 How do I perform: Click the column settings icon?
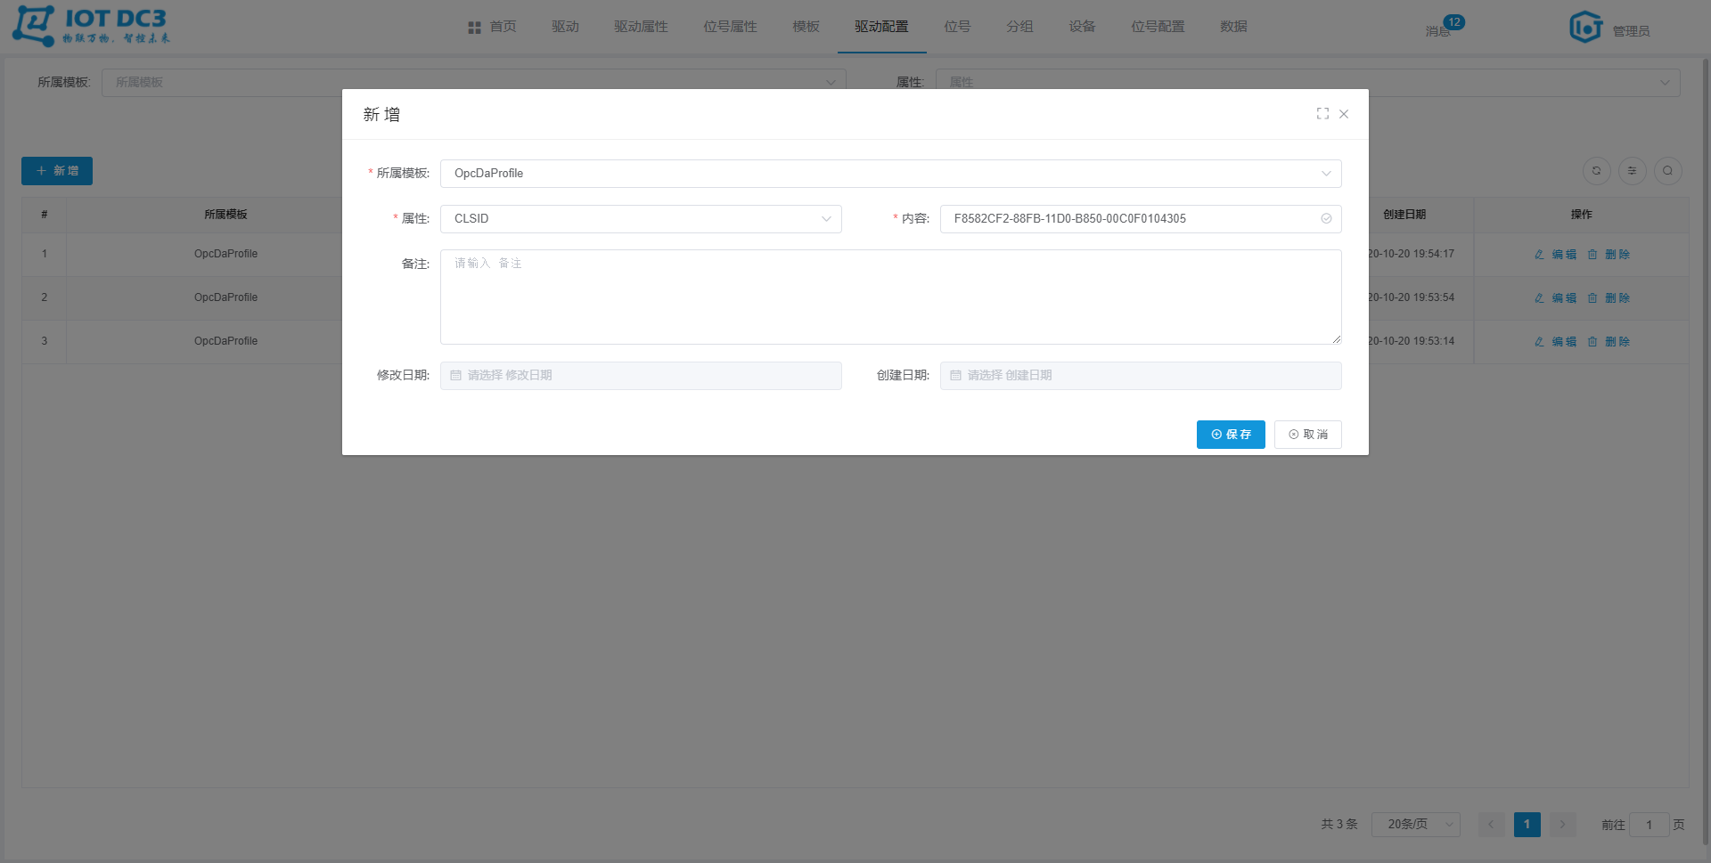(1632, 171)
